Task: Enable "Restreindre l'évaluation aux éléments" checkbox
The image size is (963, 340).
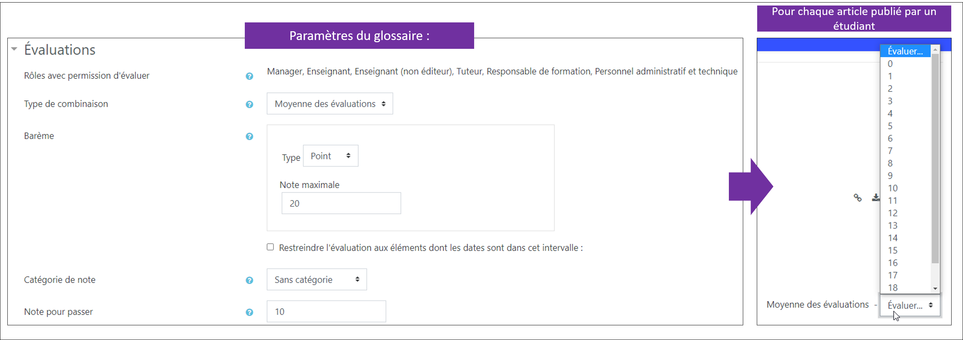Action: (270, 247)
